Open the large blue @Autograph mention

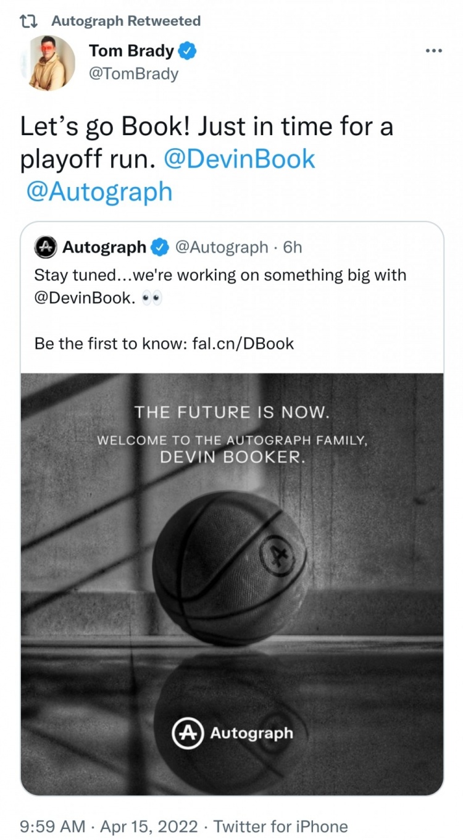[99, 191]
